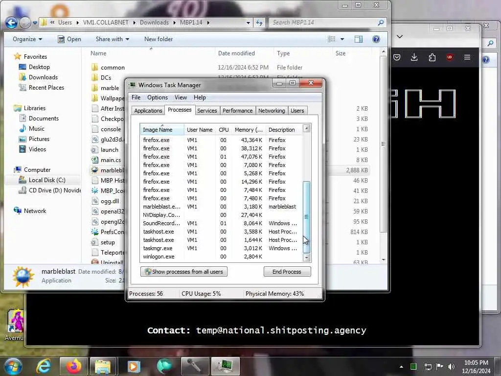Launch Internet Explorer from the taskbar
The image size is (501, 376).
[43, 366]
